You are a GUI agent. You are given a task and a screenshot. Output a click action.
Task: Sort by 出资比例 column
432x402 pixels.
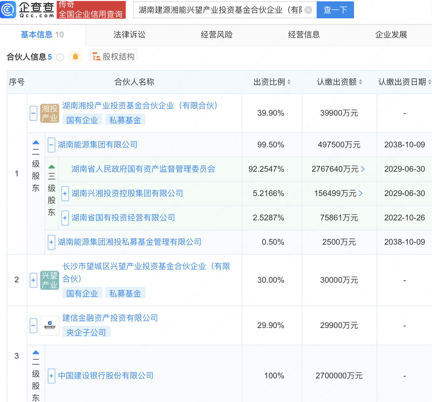pyautogui.click(x=289, y=82)
